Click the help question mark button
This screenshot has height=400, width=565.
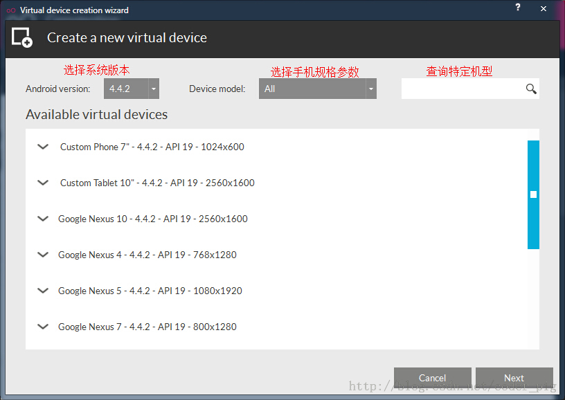point(518,8)
